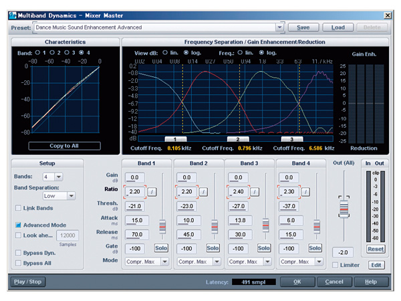
Task: Click Band 3 Release field 30.0
Action: pos(240,235)
